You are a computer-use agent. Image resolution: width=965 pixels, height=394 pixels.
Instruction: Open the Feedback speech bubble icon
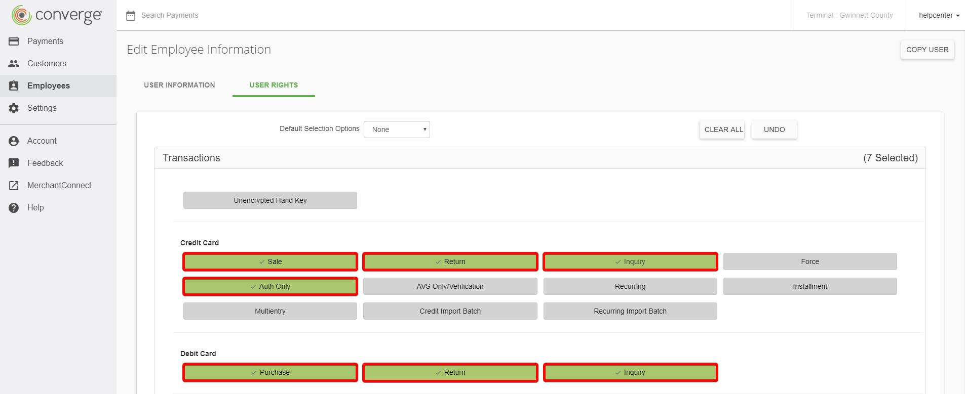(14, 163)
